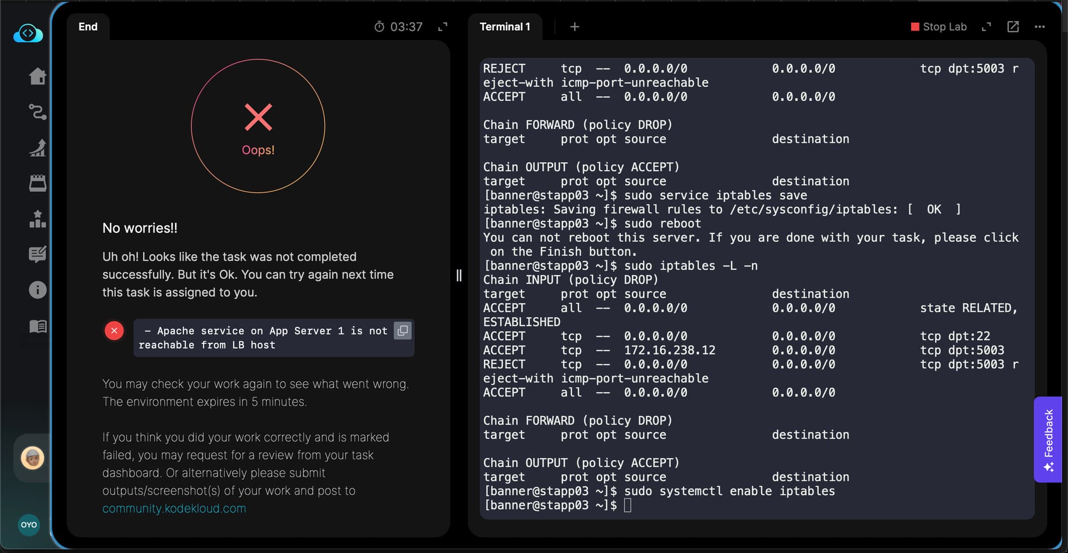Select the End tab

pyautogui.click(x=88, y=27)
